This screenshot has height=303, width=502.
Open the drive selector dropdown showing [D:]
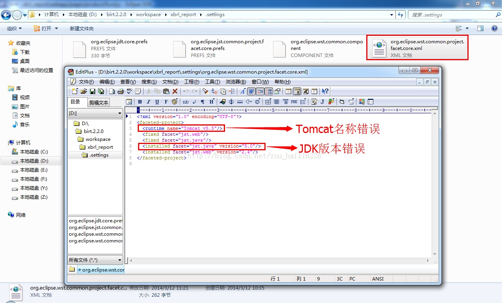point(95,113)
